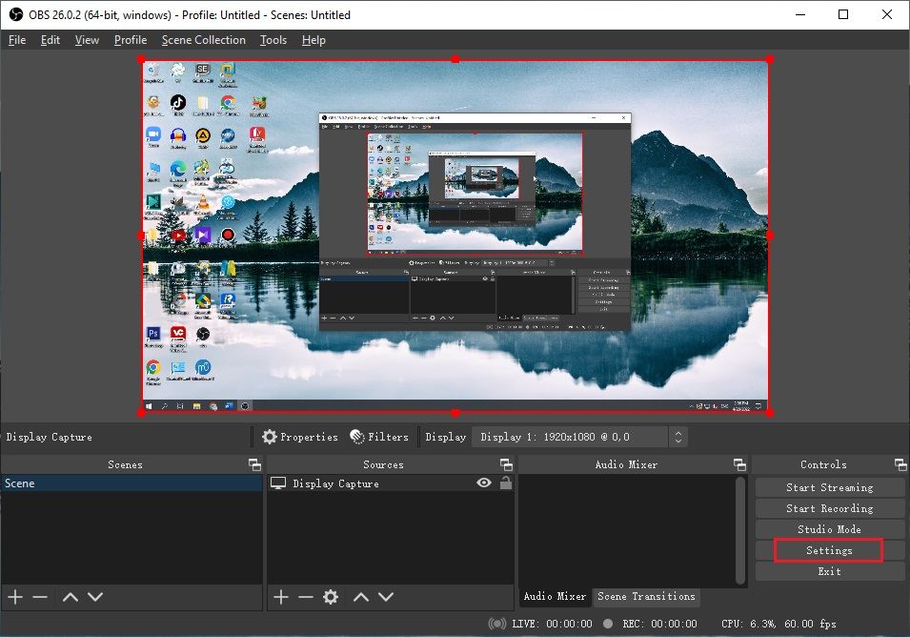Click the Exit button in Controls
Image resolution: width=910 pixels, height=637 pixels.
click(829, 571)
